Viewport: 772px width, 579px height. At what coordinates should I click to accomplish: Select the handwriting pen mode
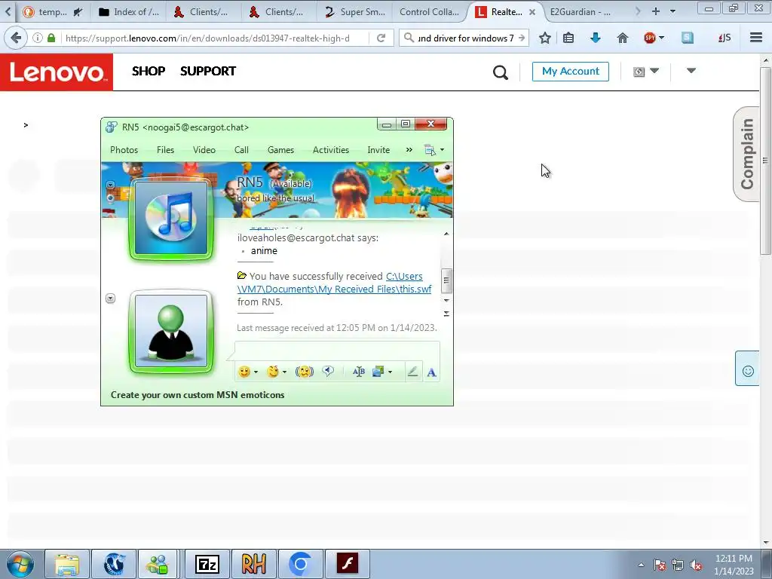click(412, 372)
